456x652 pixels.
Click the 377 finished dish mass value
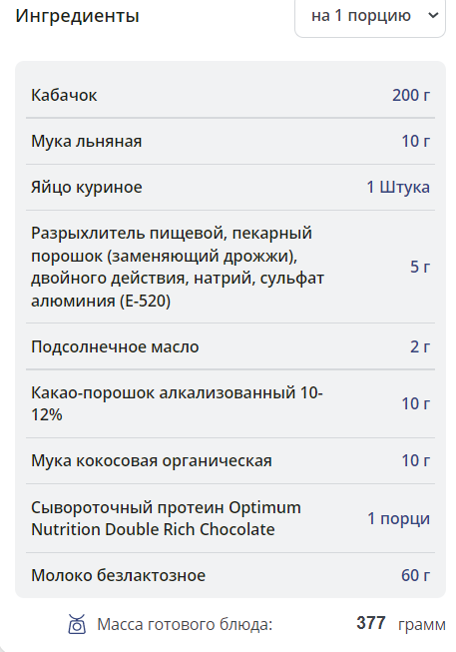[371, 623]
